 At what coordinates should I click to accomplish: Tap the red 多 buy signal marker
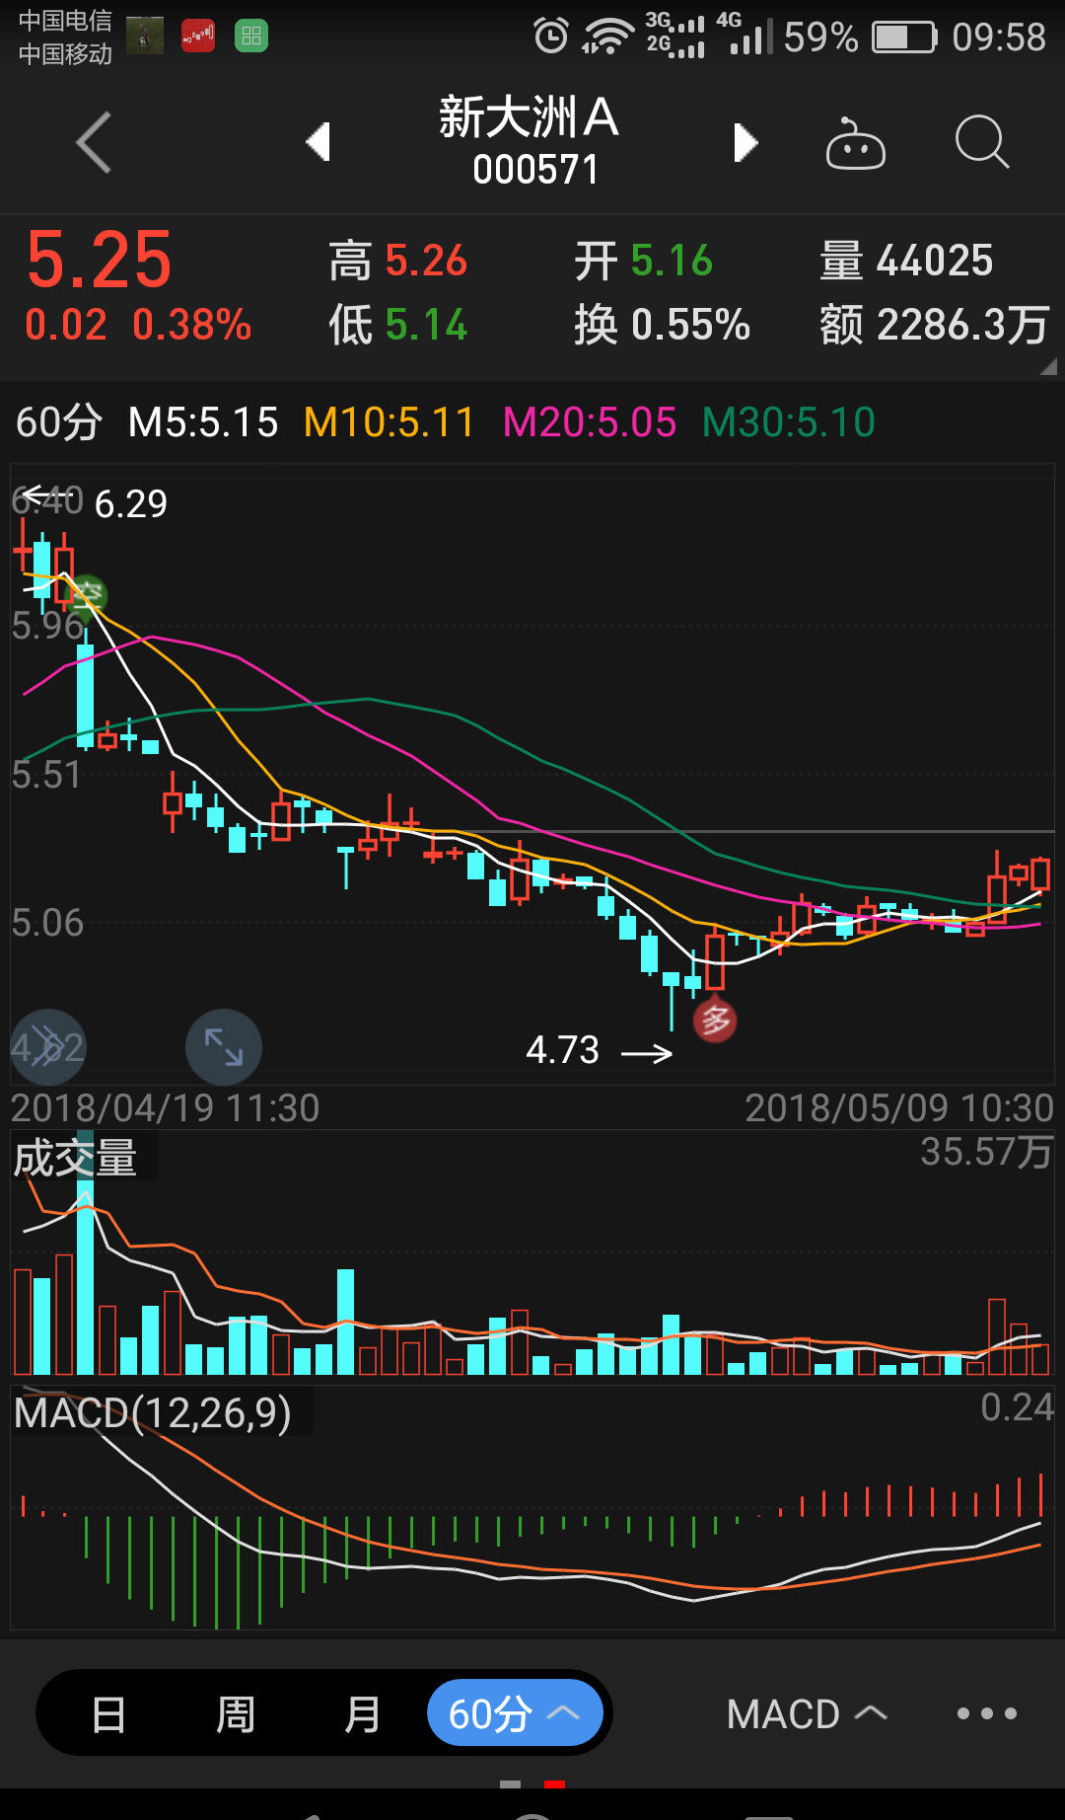(715, 1021)
